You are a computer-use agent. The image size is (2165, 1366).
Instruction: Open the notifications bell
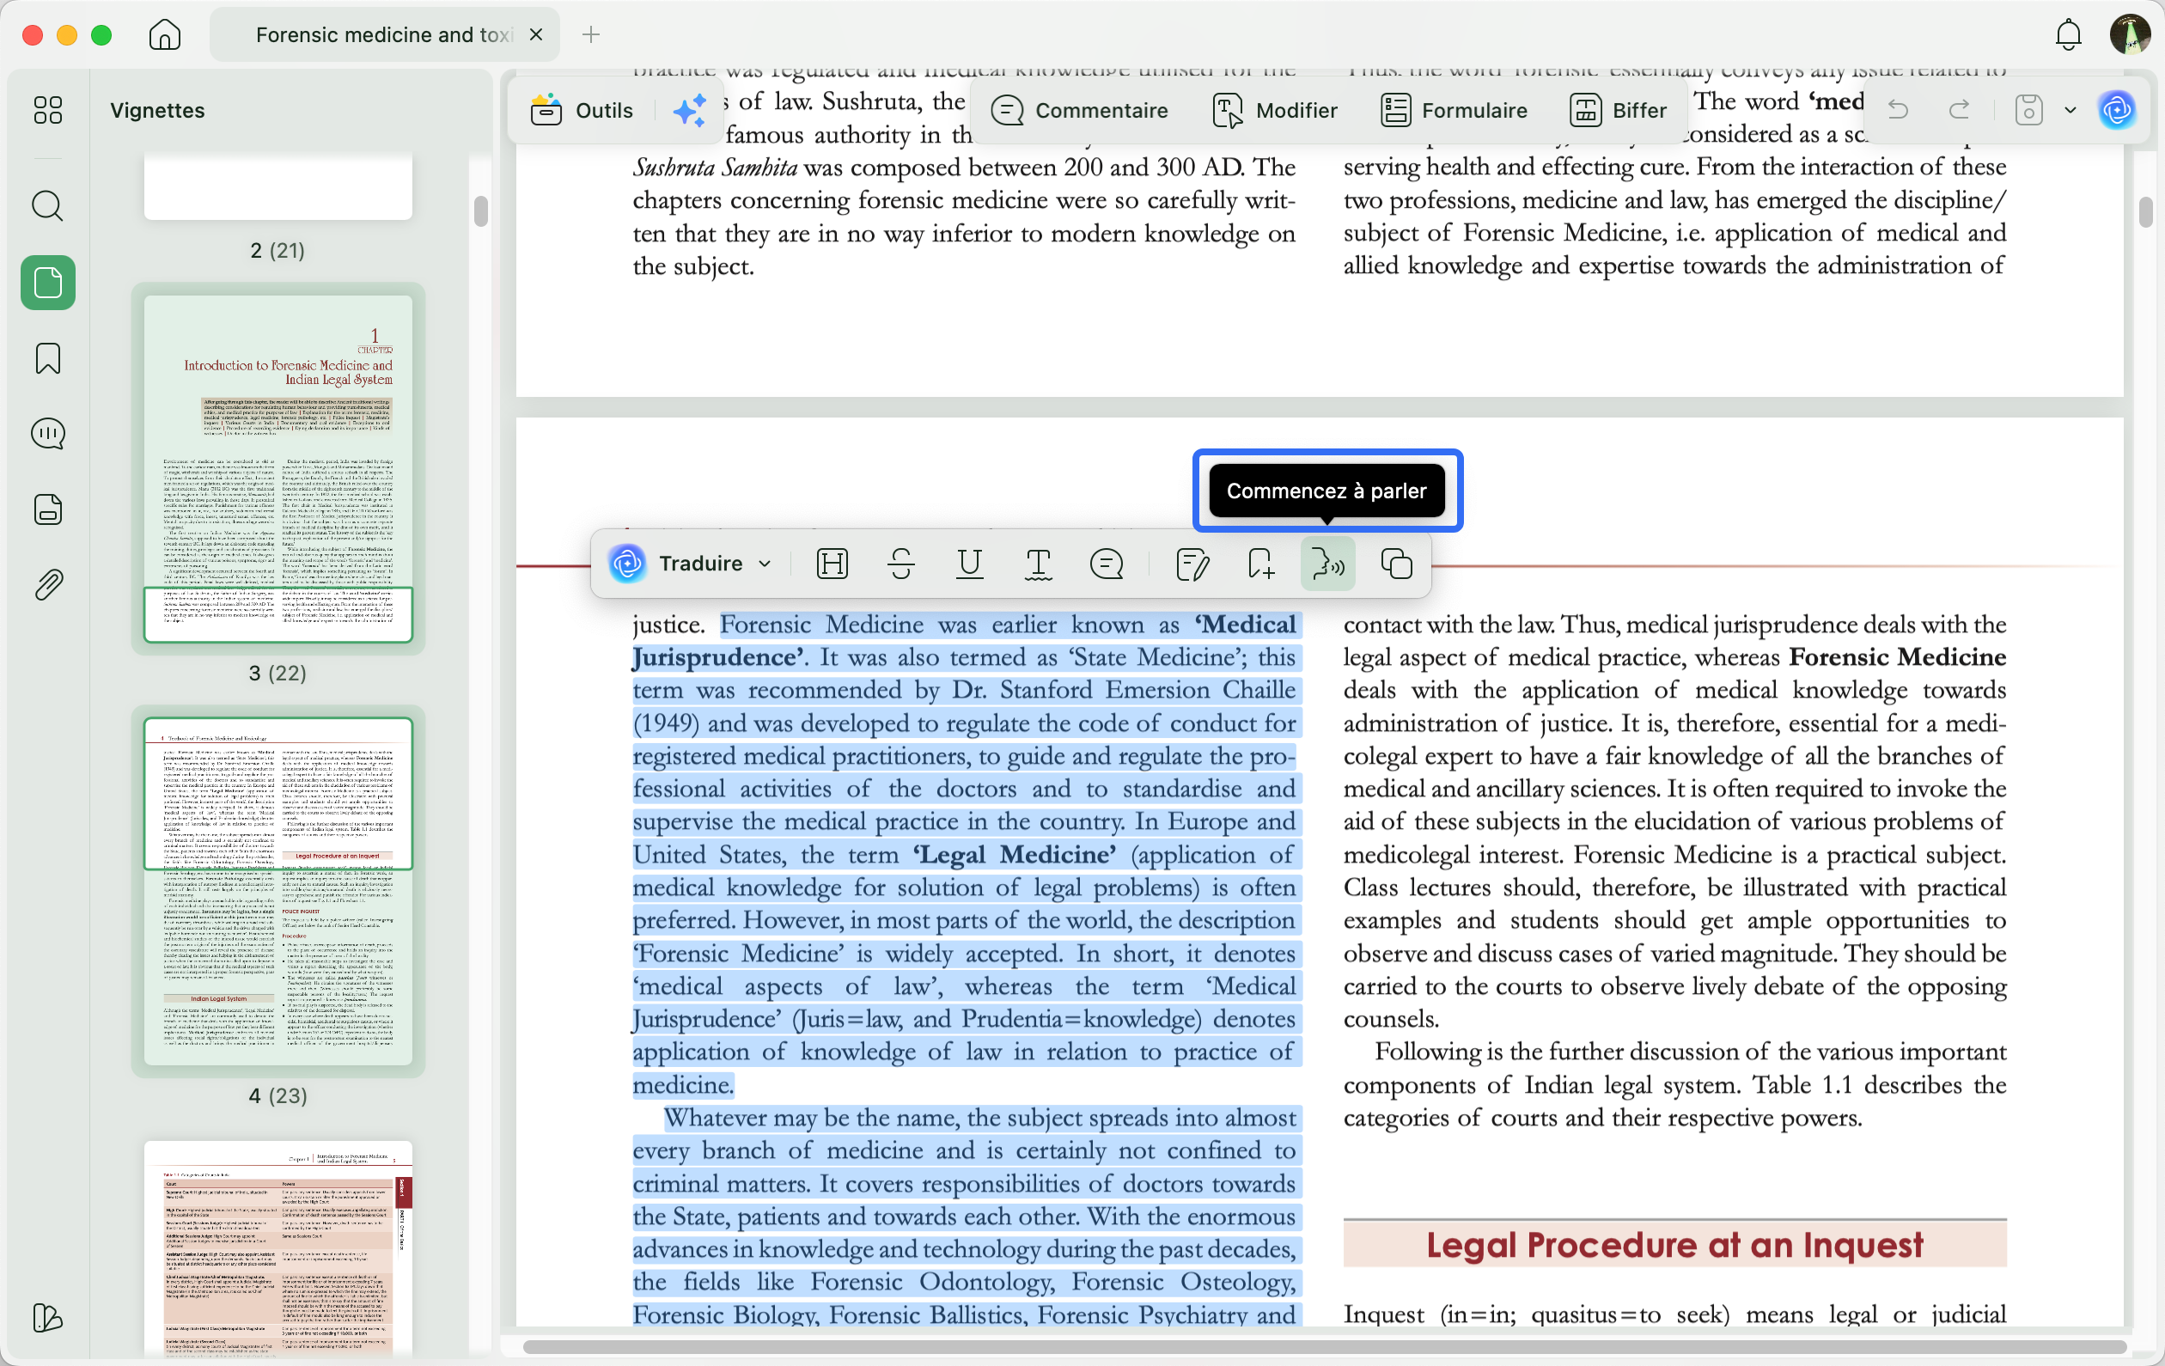coord(2068,35)
